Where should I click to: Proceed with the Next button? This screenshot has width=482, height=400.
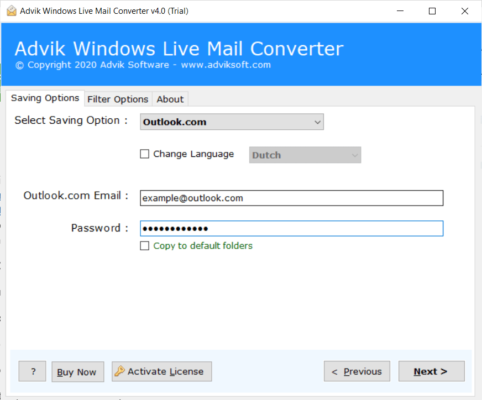[432, 371]
